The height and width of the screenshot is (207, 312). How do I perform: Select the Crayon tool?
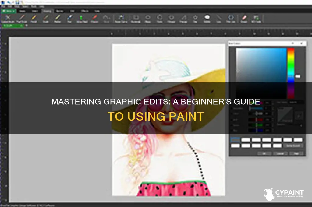94,19
